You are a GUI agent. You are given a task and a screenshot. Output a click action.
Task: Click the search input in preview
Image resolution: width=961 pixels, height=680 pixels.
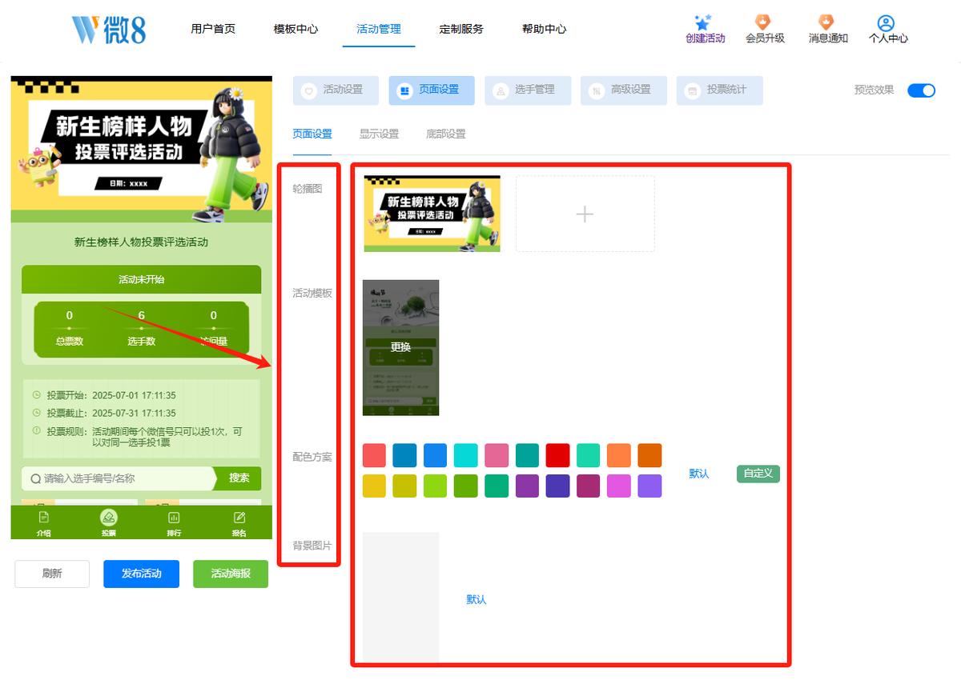(x=118, y=478)
